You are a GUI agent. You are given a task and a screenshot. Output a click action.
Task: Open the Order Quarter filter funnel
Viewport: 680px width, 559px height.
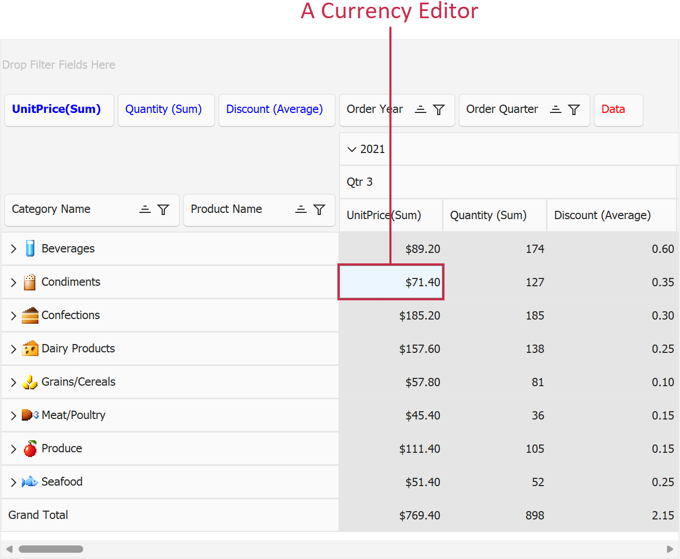pyautogui.click(x=574, y=110)
